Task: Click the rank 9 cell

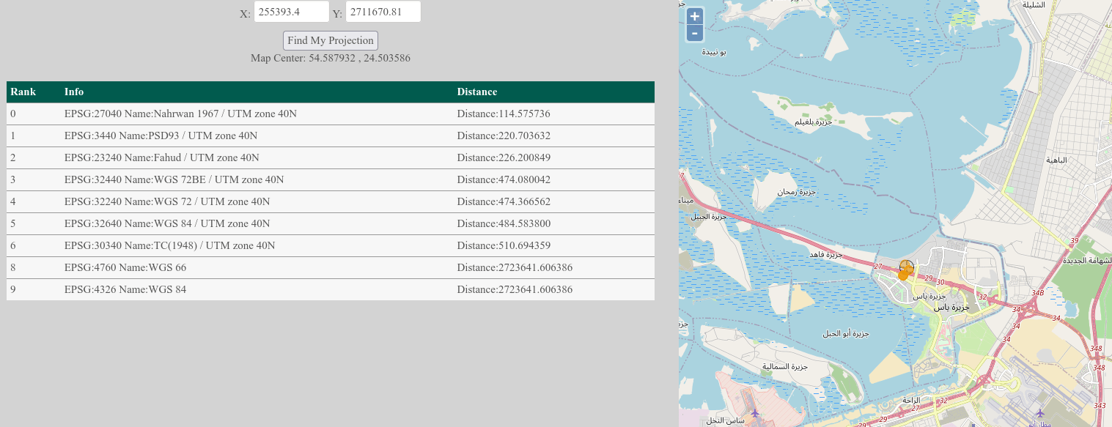Action: click(x=34, y=290)
